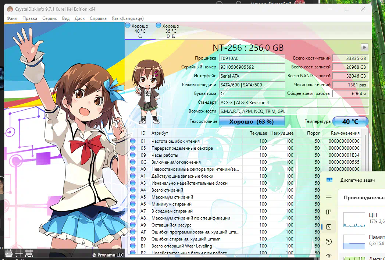Click the Прошивка field T0910A0
Image resolution: width=385 pixels, height=260 pixels.
[252, 58]
